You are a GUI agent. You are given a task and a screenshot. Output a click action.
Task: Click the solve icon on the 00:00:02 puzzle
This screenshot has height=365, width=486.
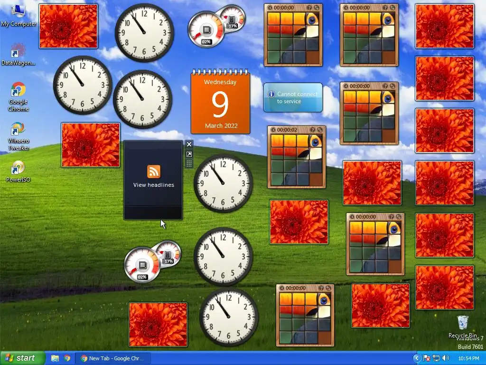(320, 130)
